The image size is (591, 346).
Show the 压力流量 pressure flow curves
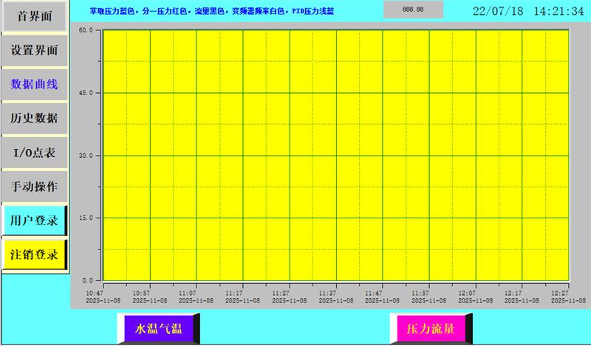[x=431, y=328]
